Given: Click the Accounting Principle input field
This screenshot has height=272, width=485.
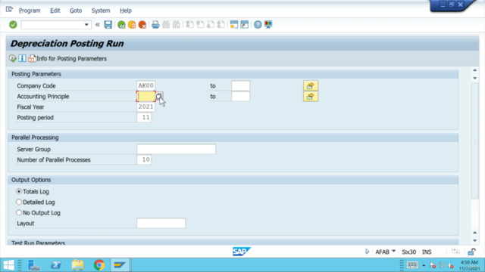Looking at the screenshot, I should [x=145, y=96].
